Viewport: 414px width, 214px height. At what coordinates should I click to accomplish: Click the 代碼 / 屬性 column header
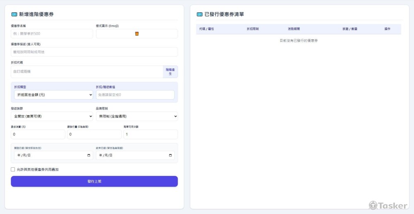click(x=207, y=29)
